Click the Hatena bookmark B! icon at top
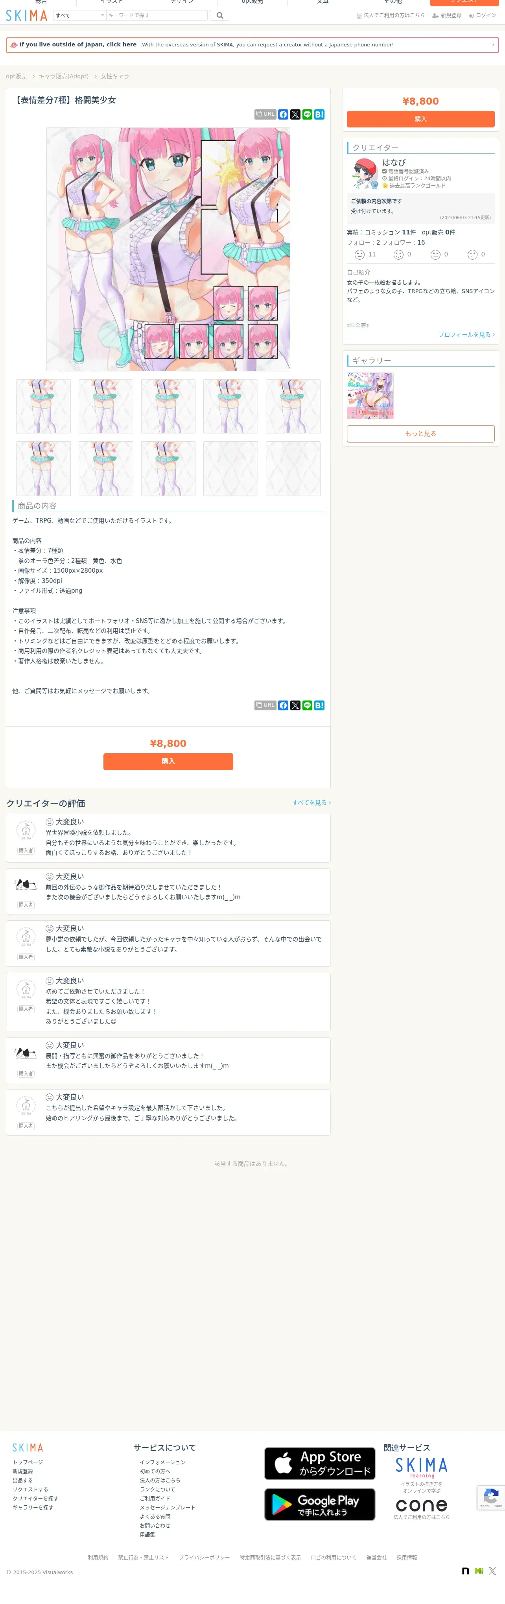This screenshot has height=1604, width=505. point(319,114)
